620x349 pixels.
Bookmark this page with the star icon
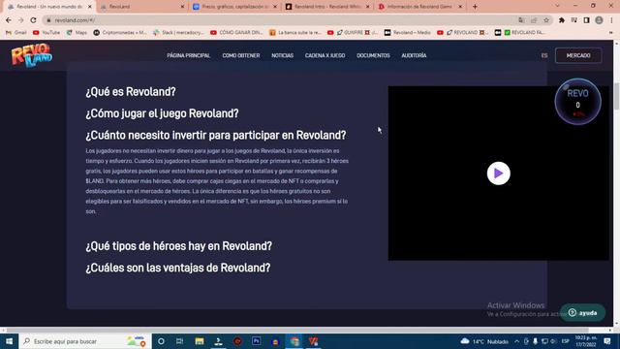[x=546, y=20]
